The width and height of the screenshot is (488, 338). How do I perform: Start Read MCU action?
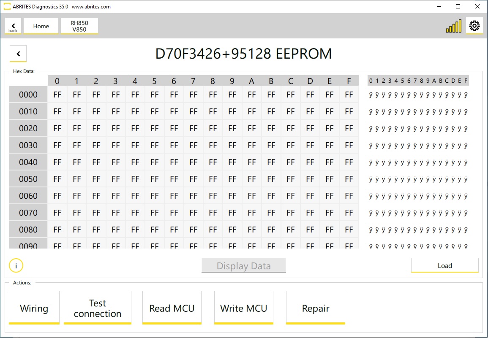(x=172, y=308)
